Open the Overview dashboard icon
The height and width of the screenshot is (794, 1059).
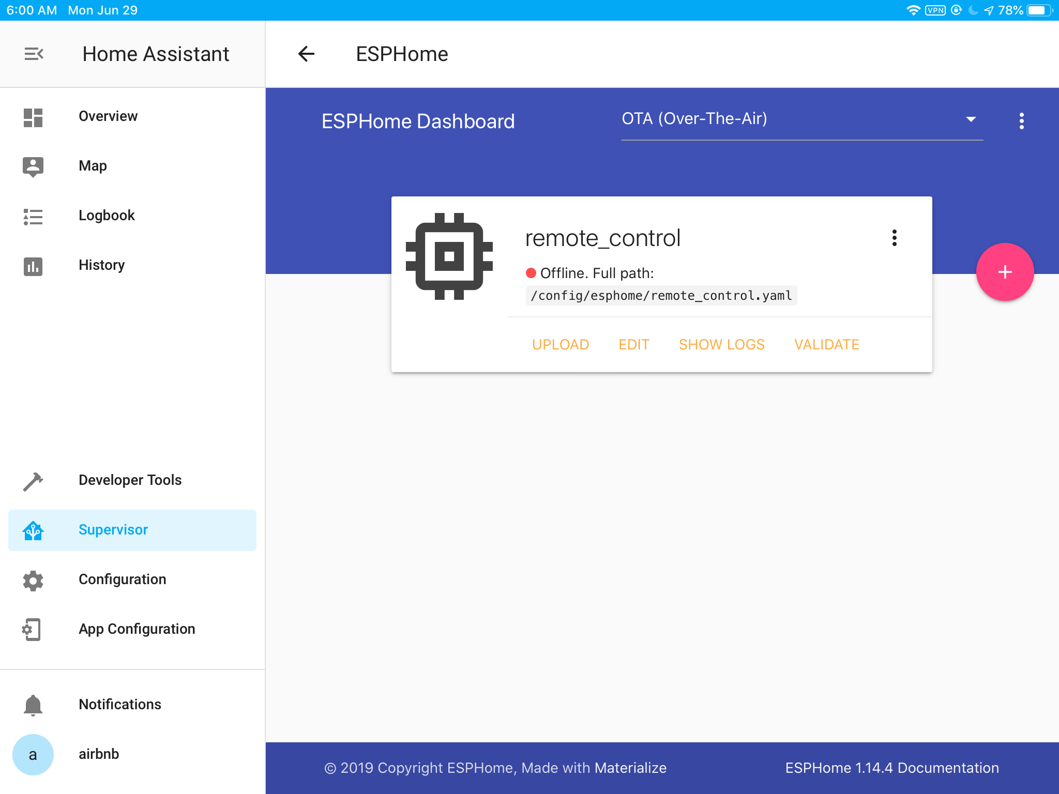[x=33, y=117]
